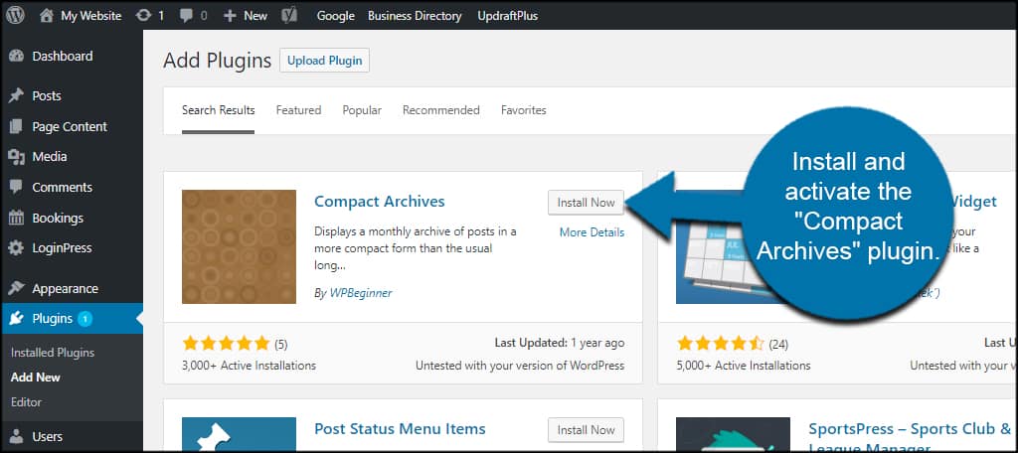
Task: Select the Add New submenu item
Action: coord(36,377)
